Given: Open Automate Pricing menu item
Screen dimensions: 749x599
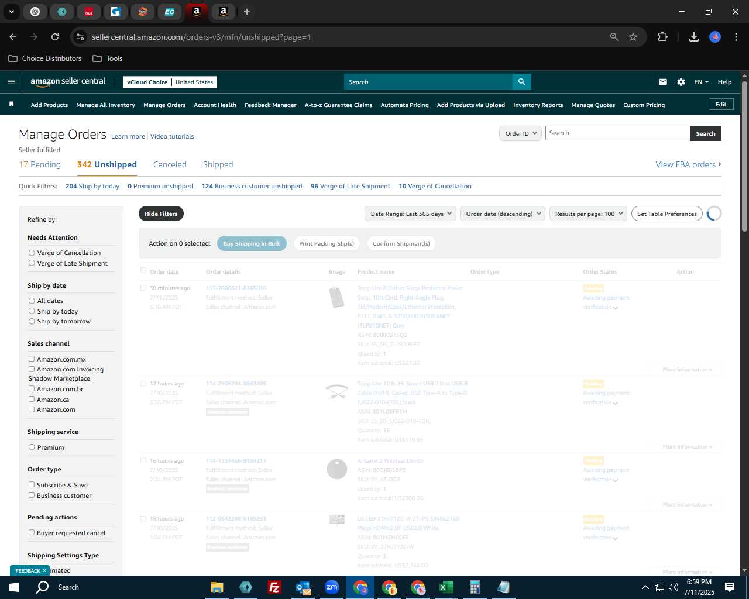Looking at the screenshot, I should [404, 105].
